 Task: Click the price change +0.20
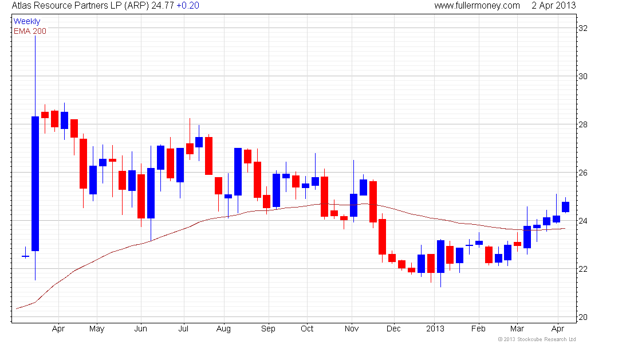188,6
